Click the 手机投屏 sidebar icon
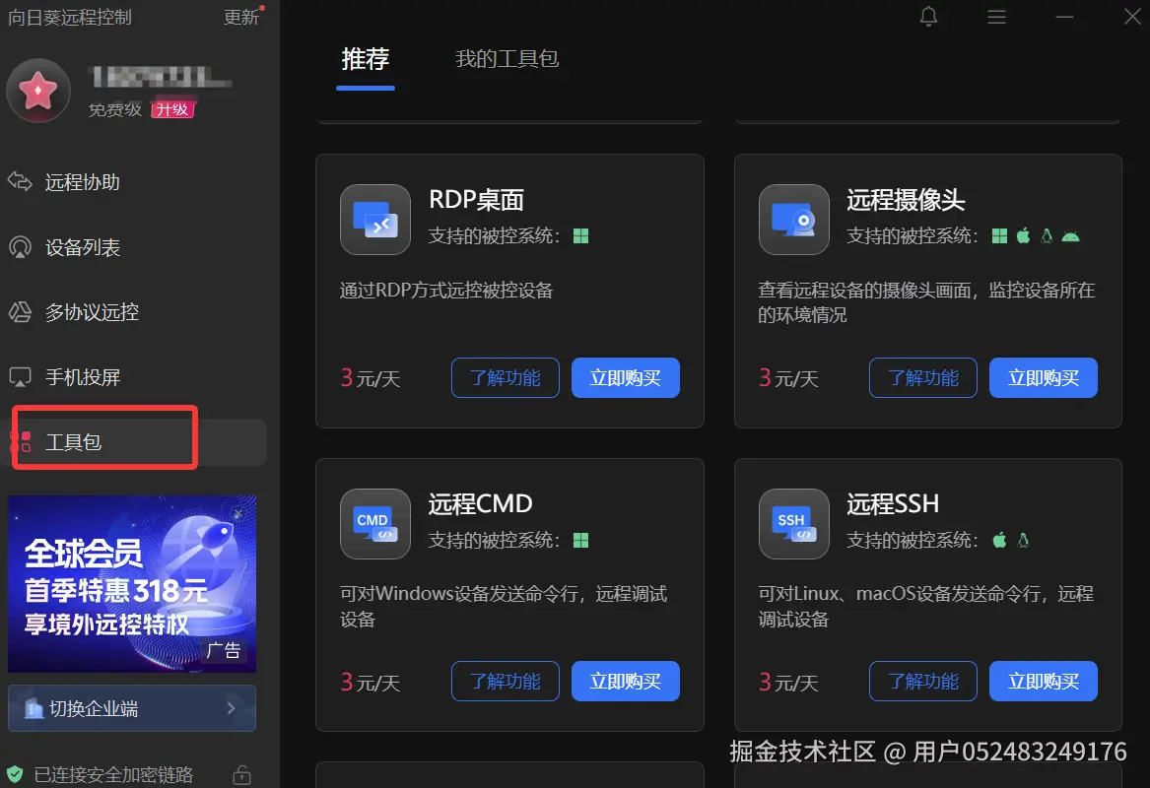The image size is (1150, 788). (20, 377)
